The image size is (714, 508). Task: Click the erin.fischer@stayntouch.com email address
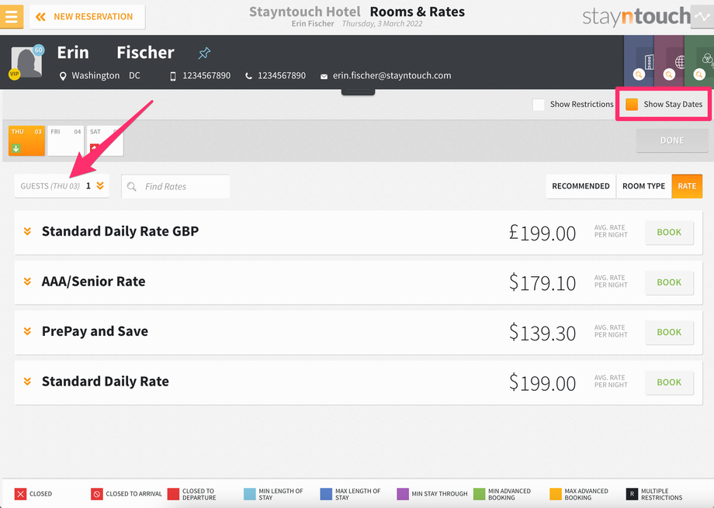click(x=392, y=75)
